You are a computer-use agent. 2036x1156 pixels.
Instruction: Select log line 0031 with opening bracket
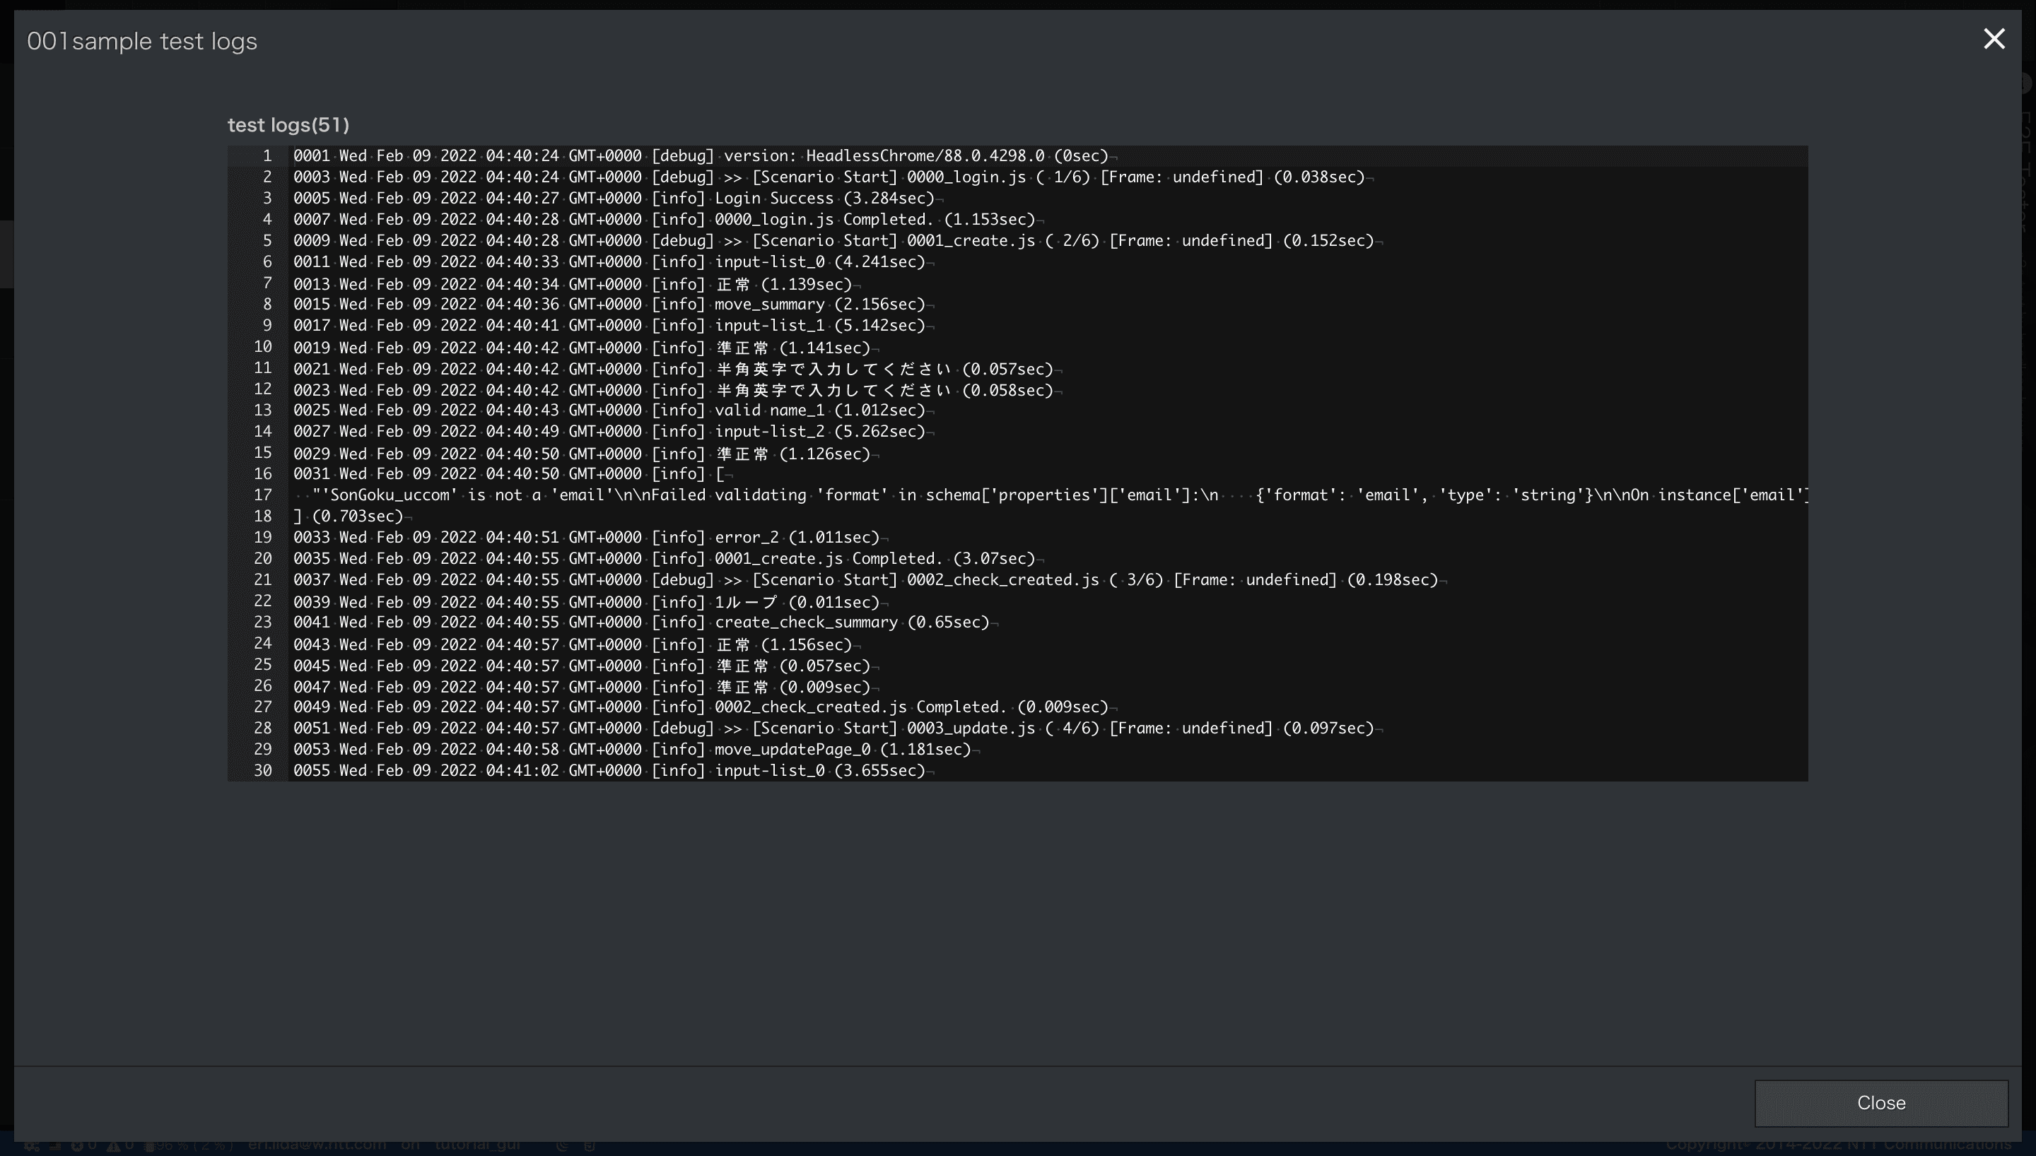point(513,474)
